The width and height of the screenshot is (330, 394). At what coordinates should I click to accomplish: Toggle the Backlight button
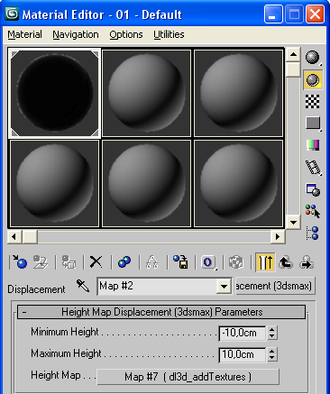[313, 80]
